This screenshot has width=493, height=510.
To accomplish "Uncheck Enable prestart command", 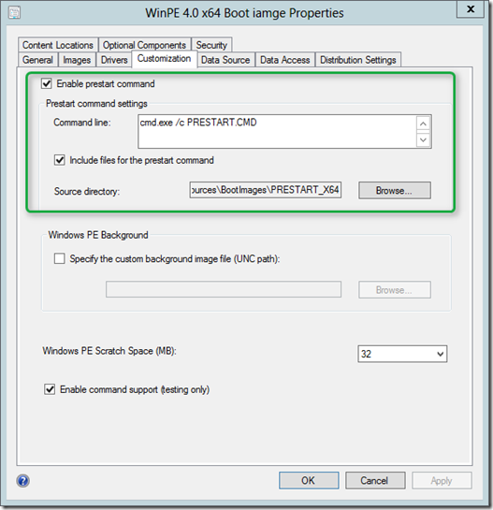I will [47, 83].
